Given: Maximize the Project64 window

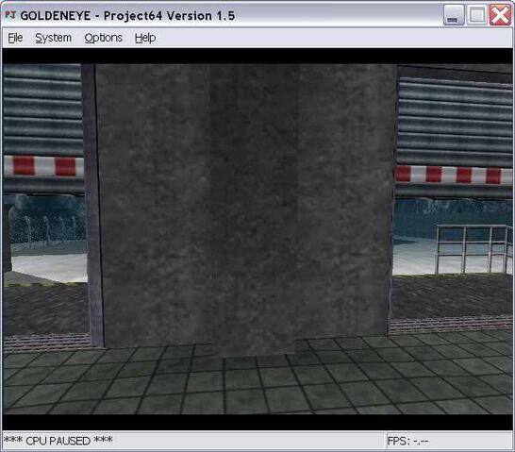Looking at the screenshot, I should 476,15.
